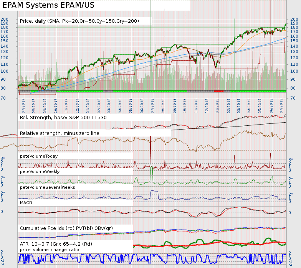The image size is (301, 268).
Task: Select the Cumulative Fce Idx PVT OBV label
Action: pyautogui.click(x=66, y=228)
